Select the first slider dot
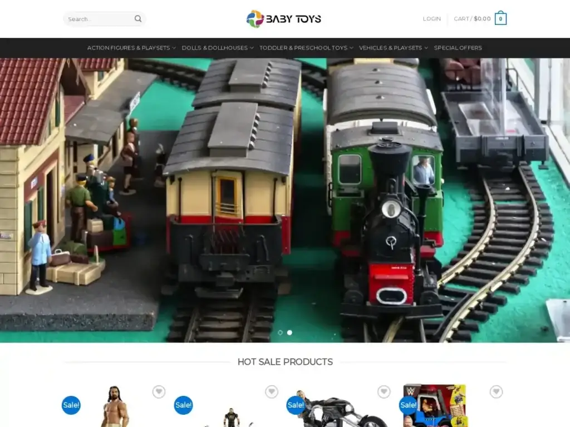Viewport: 570px width, 427px height. click(x=280, y=332)
